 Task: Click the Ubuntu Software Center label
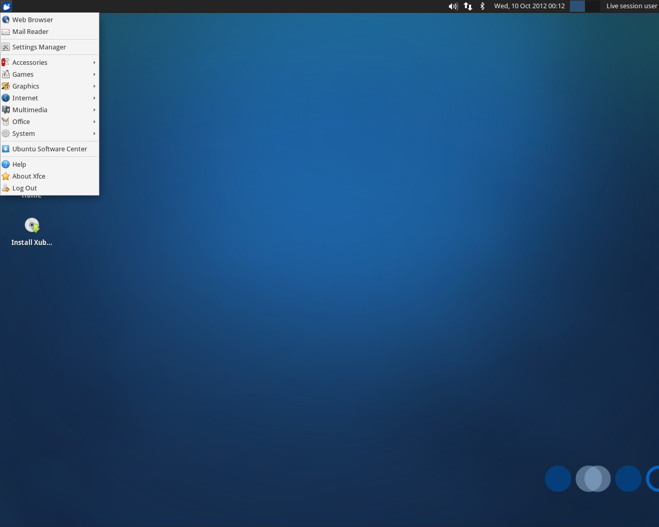(x=49, y=149)
